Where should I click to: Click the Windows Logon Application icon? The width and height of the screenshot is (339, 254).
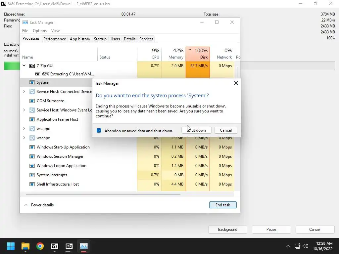point(32,166)
